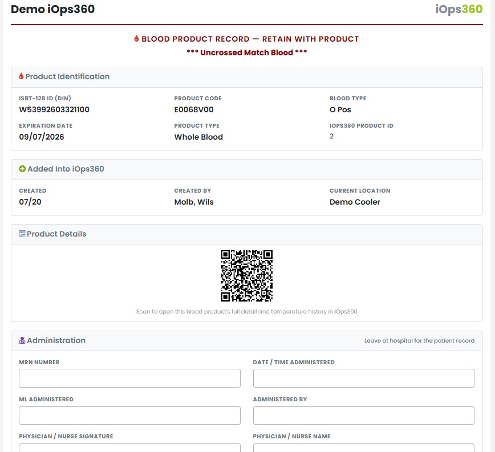Image resolution: width=495 pixels, height=452 pixels.
Task: Click the Uncrossed Match Blood warning text
Action: click(247, 52)
